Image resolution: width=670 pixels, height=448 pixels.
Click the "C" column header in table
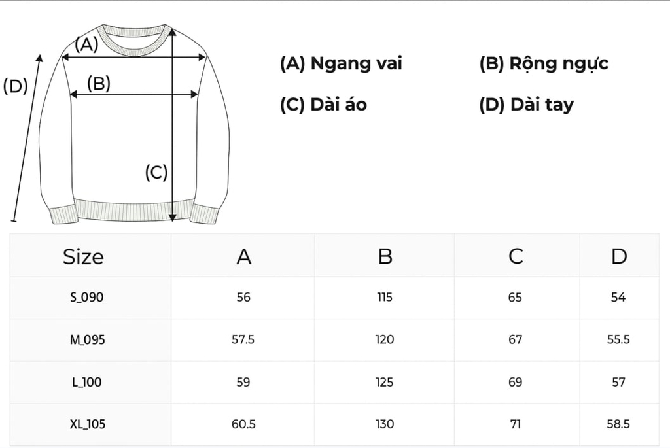point(516,256)
